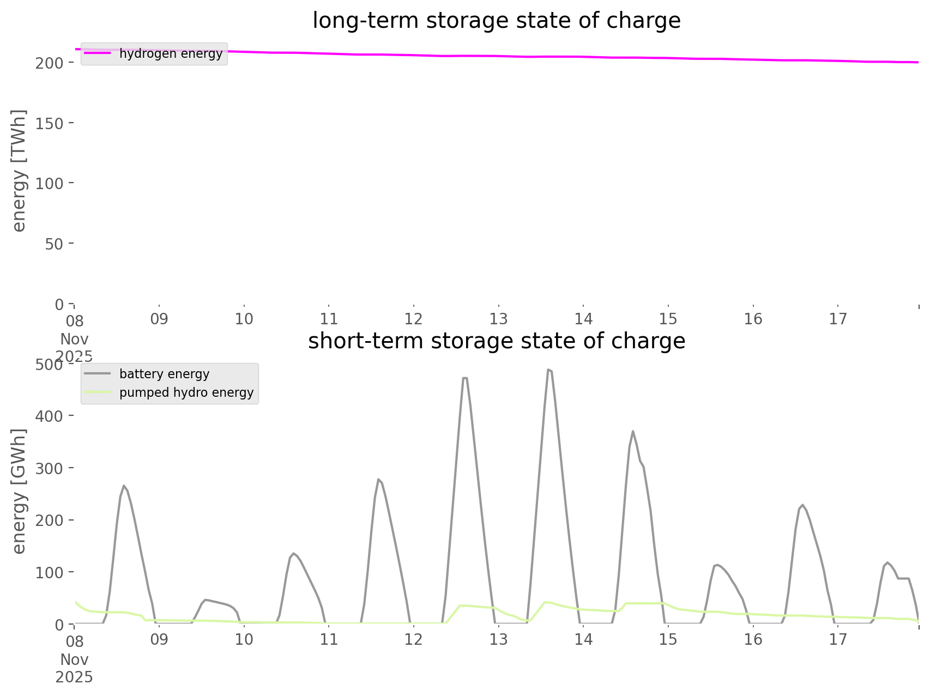Pick date tick 15 on short-term chart
The height and width of the screenshot is (696, 930).
pyautogui.click(x=668, y=639)
